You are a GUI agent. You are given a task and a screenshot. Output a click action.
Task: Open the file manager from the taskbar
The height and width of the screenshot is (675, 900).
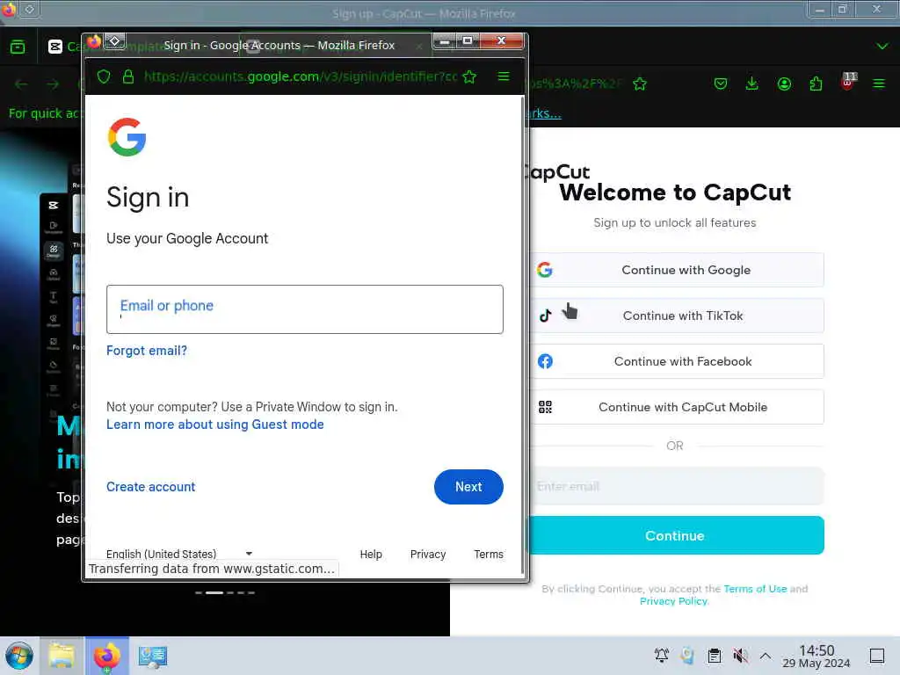[62, 656]
